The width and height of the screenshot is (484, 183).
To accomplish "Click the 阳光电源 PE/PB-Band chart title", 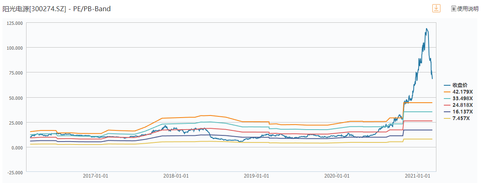I will click(x=57, y=9).
